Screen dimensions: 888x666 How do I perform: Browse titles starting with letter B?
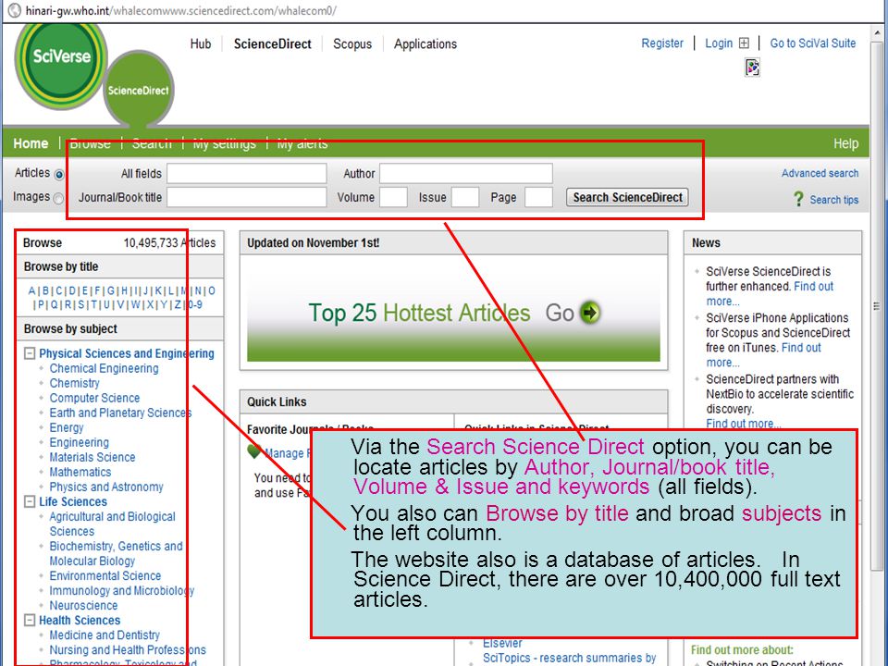[x=45, y=290]
